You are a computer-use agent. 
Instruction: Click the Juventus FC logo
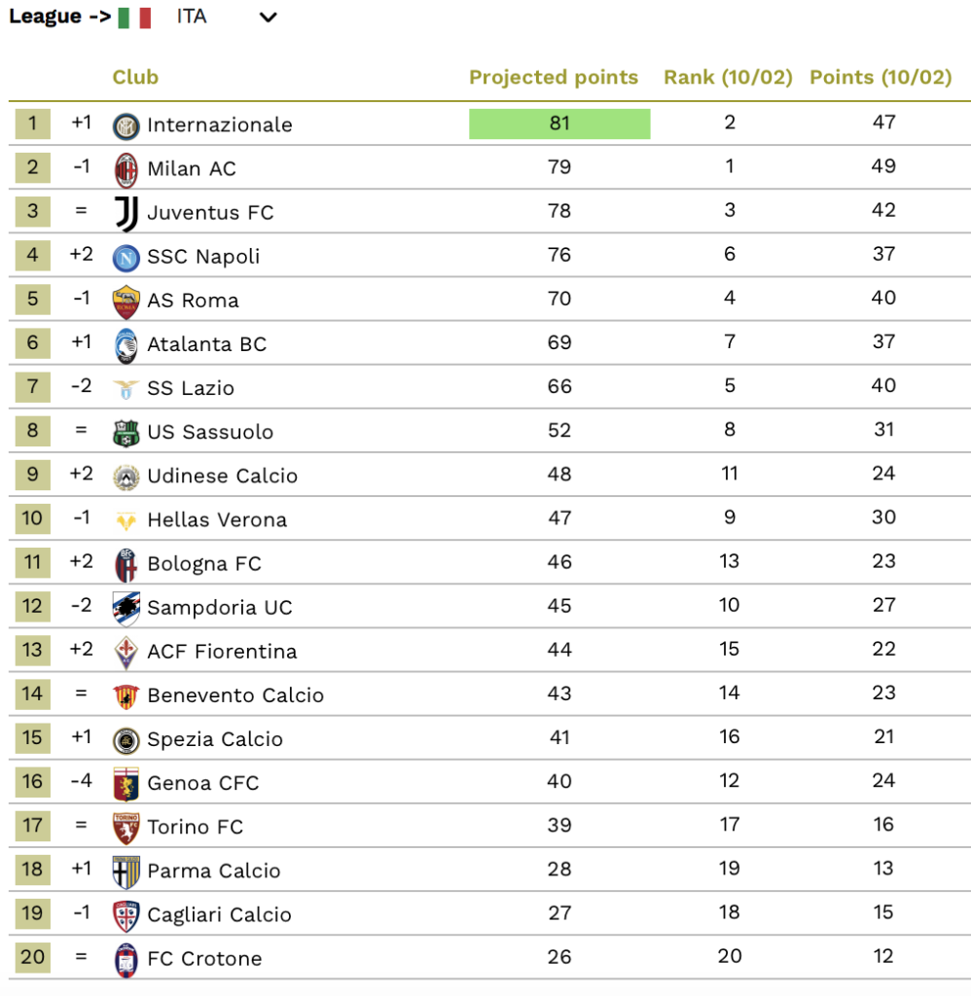[126, 213]
